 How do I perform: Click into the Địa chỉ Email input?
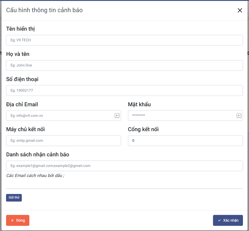pyautogui.click(x=61, y=116)
